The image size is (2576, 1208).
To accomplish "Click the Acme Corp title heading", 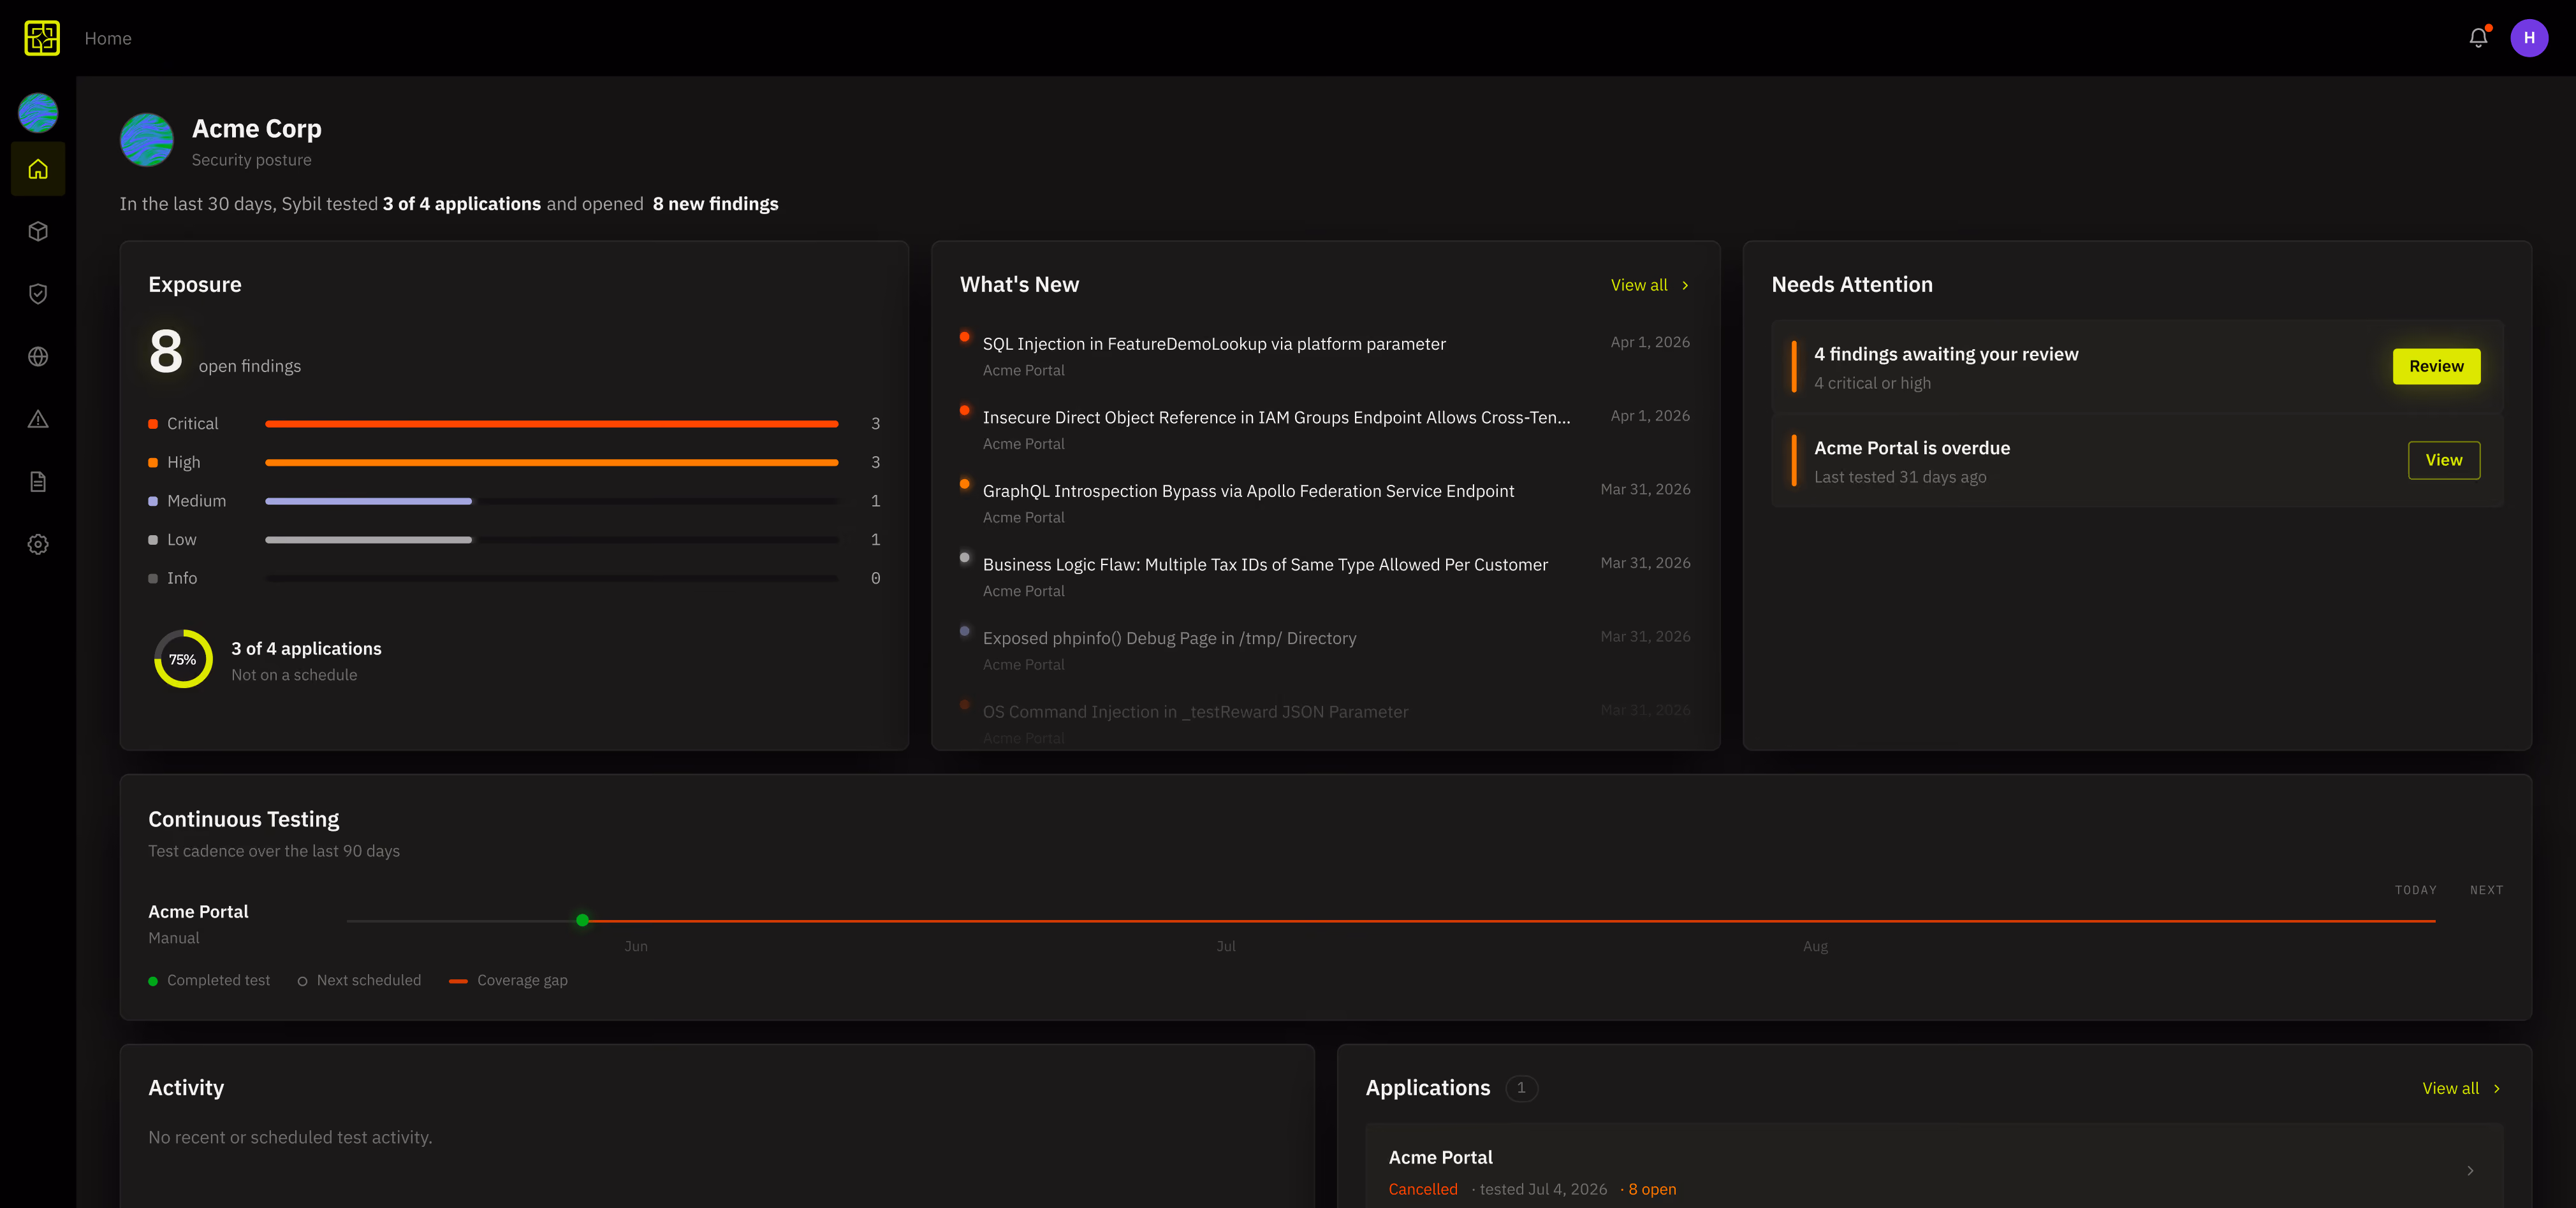I will pos(256,130).
